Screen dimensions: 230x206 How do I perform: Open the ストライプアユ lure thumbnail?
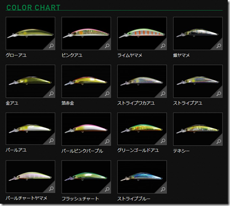(198, 81)
